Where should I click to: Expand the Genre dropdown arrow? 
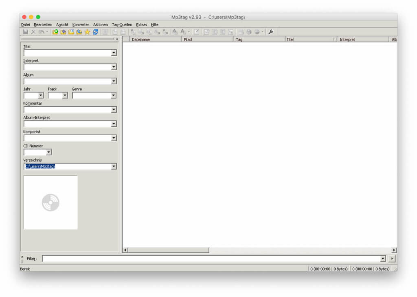tap(114, 95)
